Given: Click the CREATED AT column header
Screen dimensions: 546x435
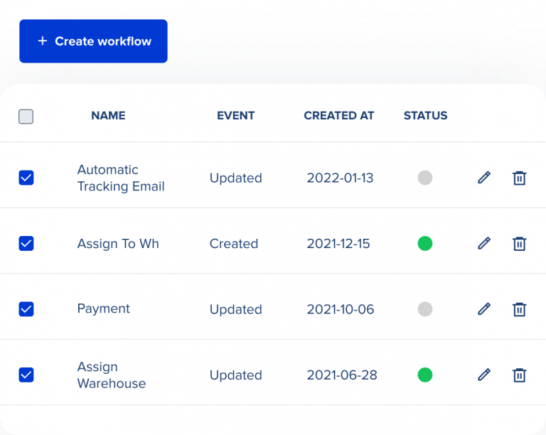Looking at the screenshot, I should [339, 116].
